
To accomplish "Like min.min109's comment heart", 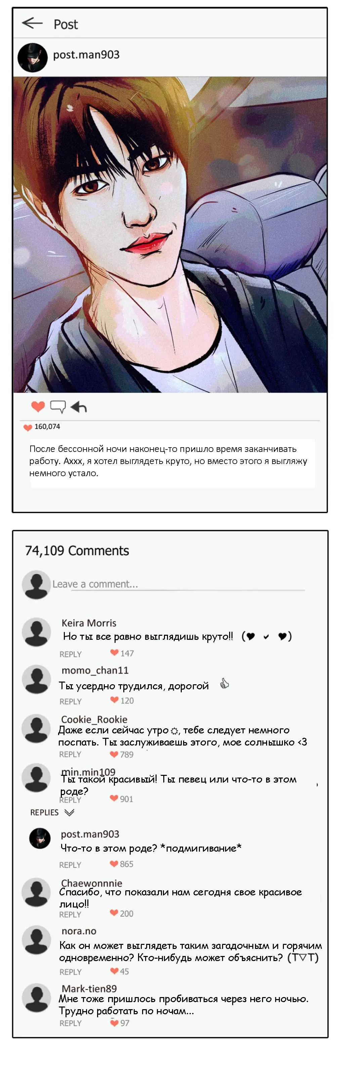I will [114, 798].
